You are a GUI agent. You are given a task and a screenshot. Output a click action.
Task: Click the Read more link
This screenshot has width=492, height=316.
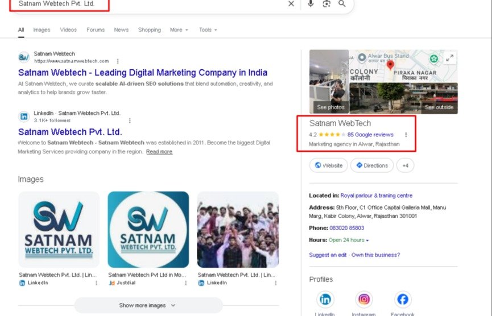click(159, 152)
